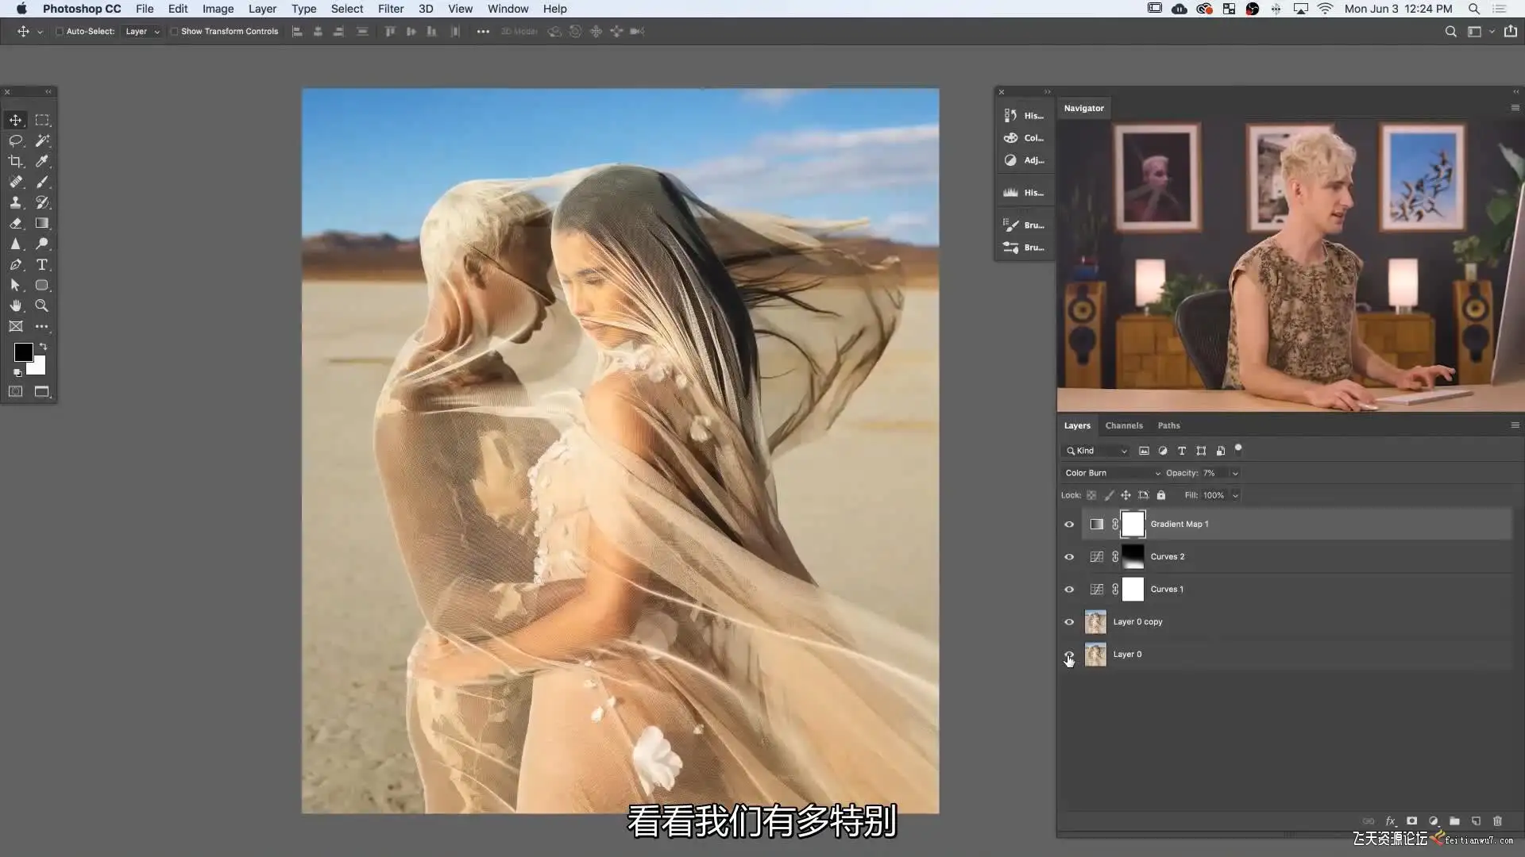Open the Color Burn blend mode dropdown
Viewport: 1525px width, 857px height.
tap(1112, 473)
